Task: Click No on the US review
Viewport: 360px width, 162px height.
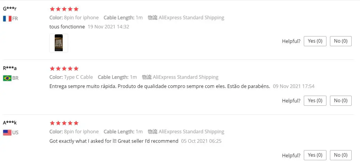Action: point(341,155)
